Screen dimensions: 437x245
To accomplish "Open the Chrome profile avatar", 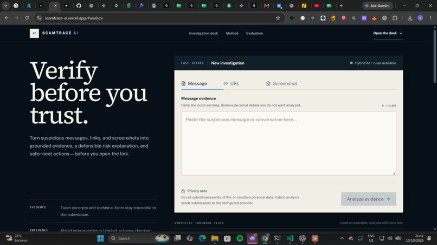I will click(x=420, y=18).
